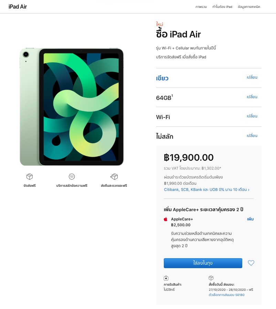
Task: Change the เขียว color selection
Action: (x=252, y=77)
